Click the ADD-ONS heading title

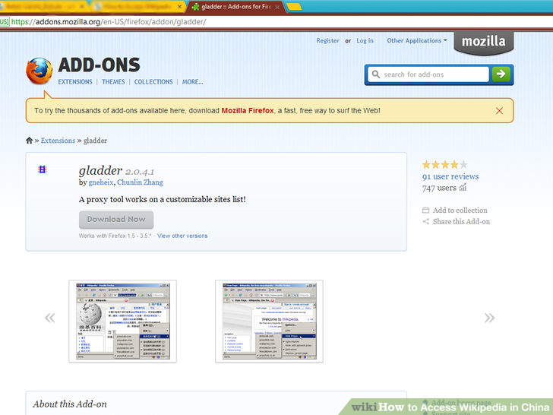coord(99,65)
